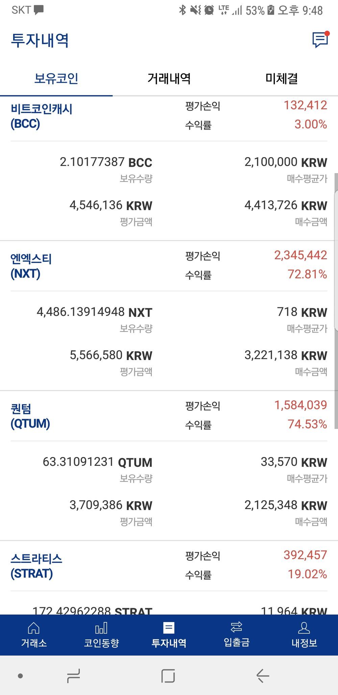The image size is (338, 695).
Task: Select the 보유코인 tab
Action: pyautogui.click(x=56, y=79)
